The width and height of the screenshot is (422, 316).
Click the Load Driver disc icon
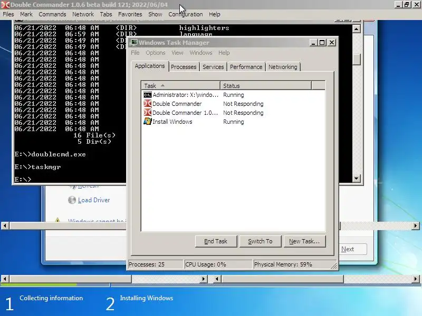(x=72, y=200)
